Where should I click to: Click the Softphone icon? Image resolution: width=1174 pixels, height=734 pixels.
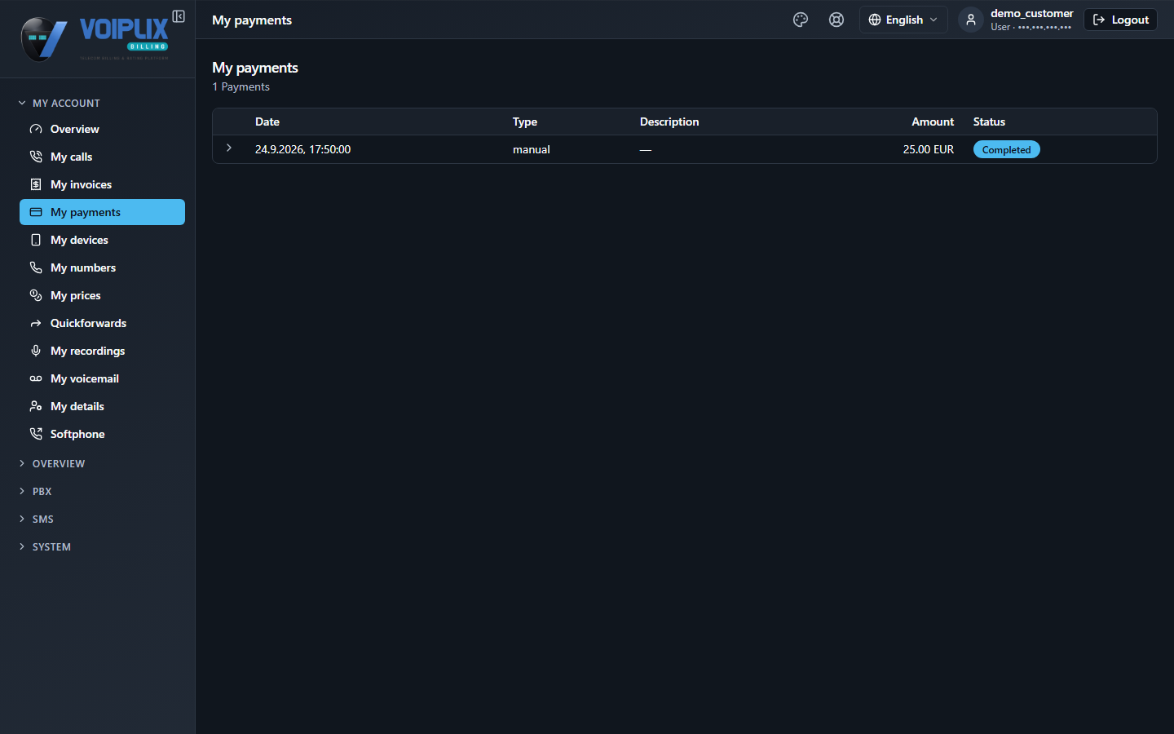pyautogui.click(x=36, y=434)
